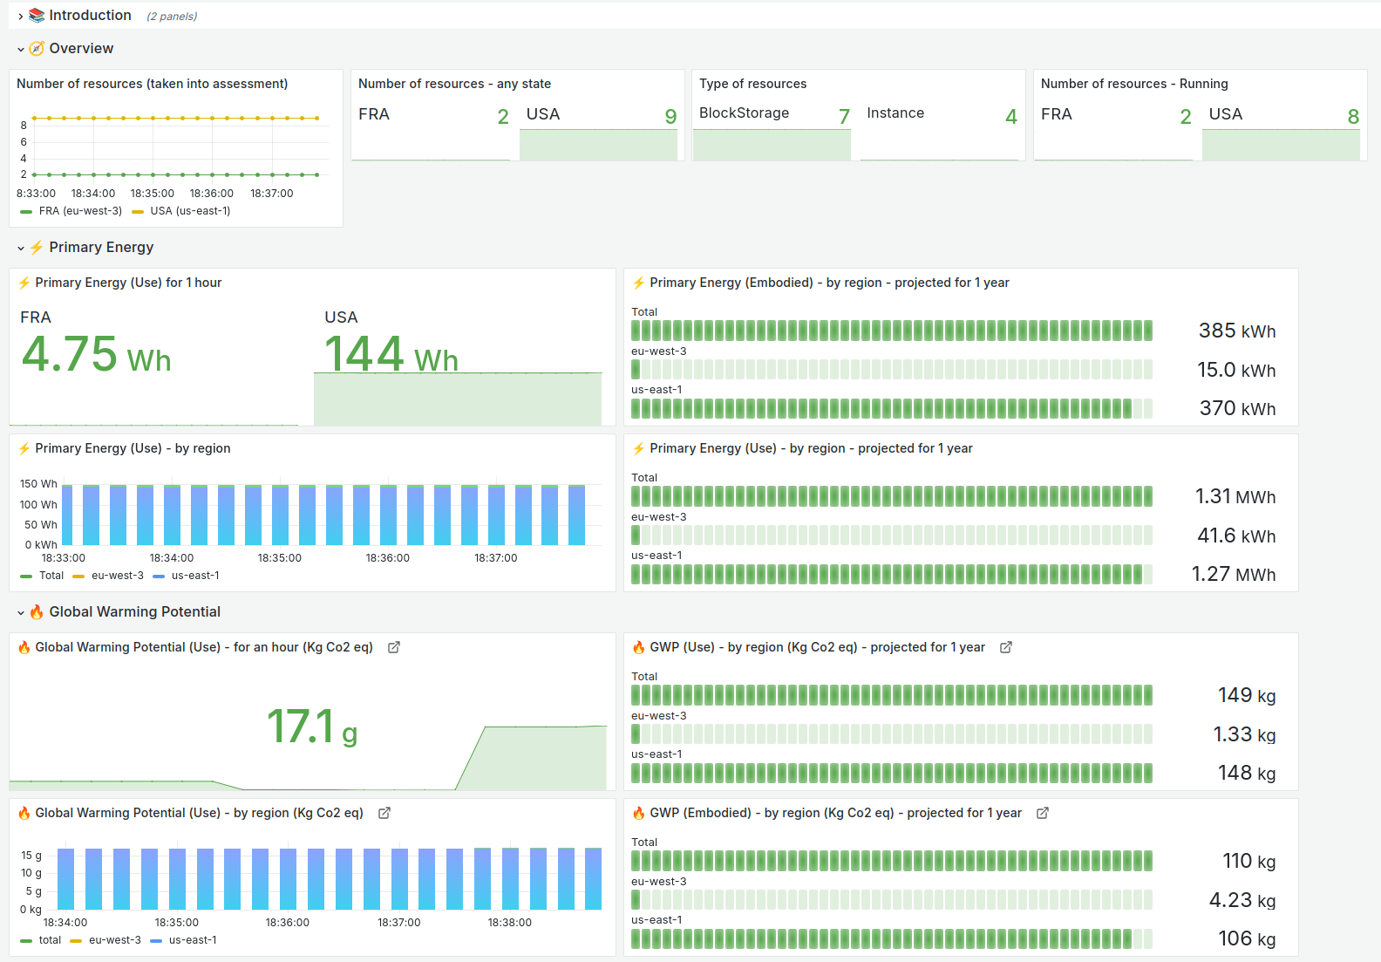Toggle Total series in Primary Energy by region legend
Viewport: 1381px width, 962px height.
(51, 576)
